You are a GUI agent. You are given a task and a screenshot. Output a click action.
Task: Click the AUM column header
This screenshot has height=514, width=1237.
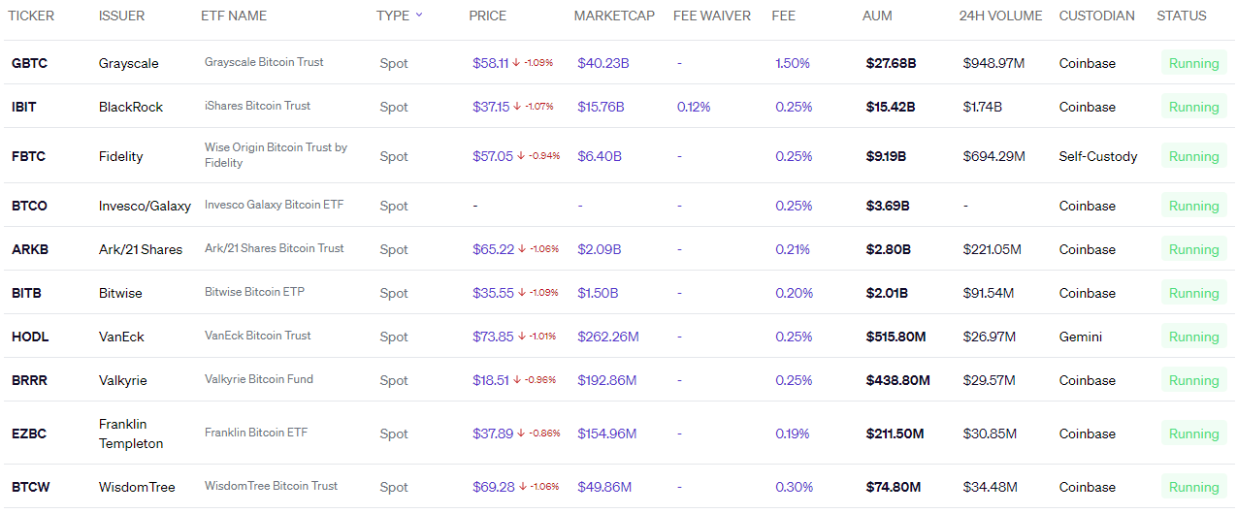pos(877,16)
